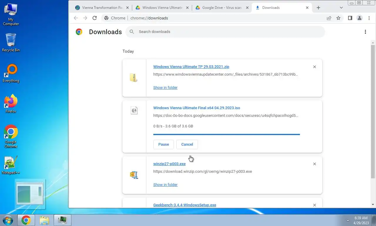Click the googleusercontent source URL text

point(226,116)
